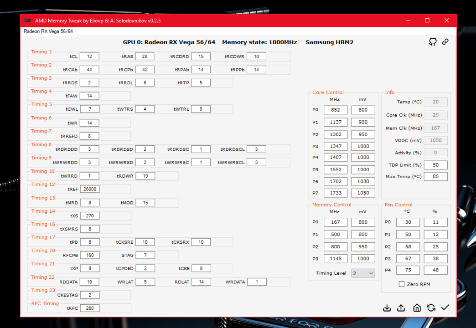The image size is (476, 328).
Task: Click the RDLAT field
Action: click(201, 282)
